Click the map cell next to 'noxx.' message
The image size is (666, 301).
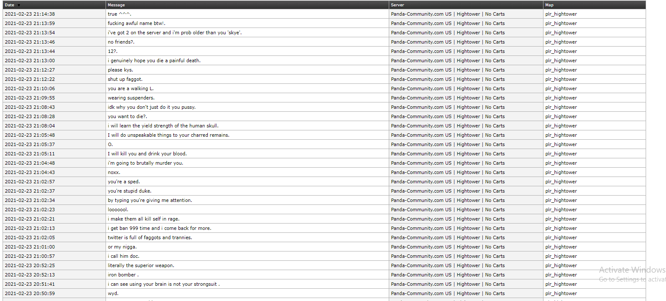[x=561, y=172]
